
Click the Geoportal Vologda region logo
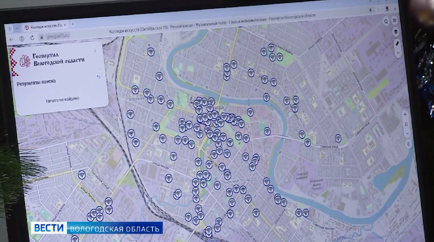[x=25, y=60]
